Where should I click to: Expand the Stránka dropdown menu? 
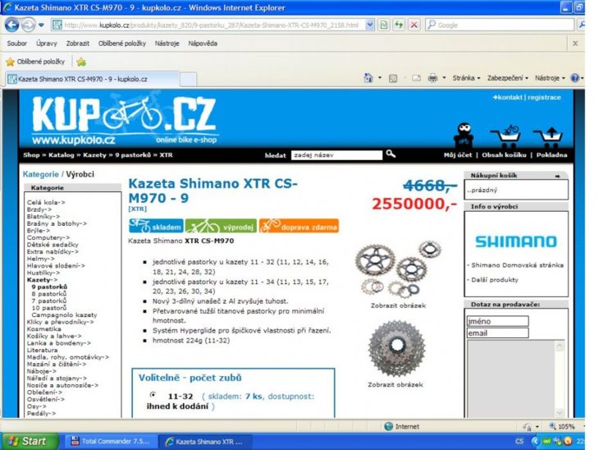coord(466,78)
